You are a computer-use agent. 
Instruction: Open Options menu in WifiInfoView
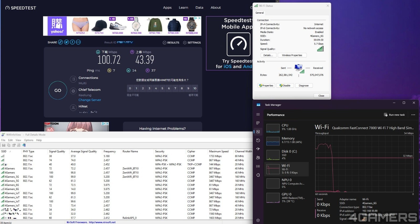29,140
